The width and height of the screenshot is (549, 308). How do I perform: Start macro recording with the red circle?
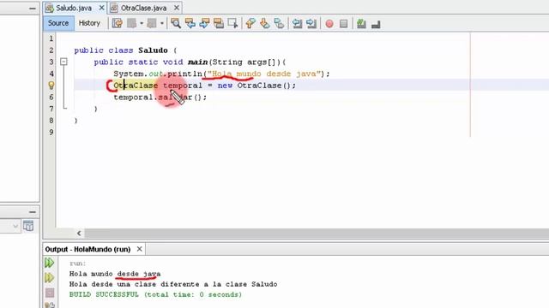(329, 24)
